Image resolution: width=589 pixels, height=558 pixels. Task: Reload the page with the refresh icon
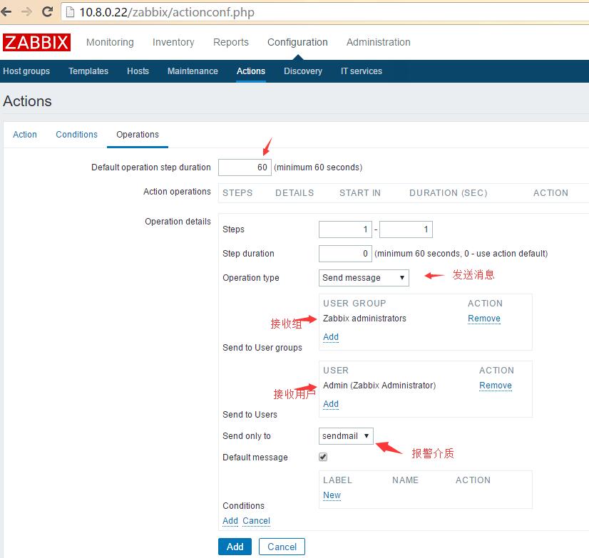[47, 11]
